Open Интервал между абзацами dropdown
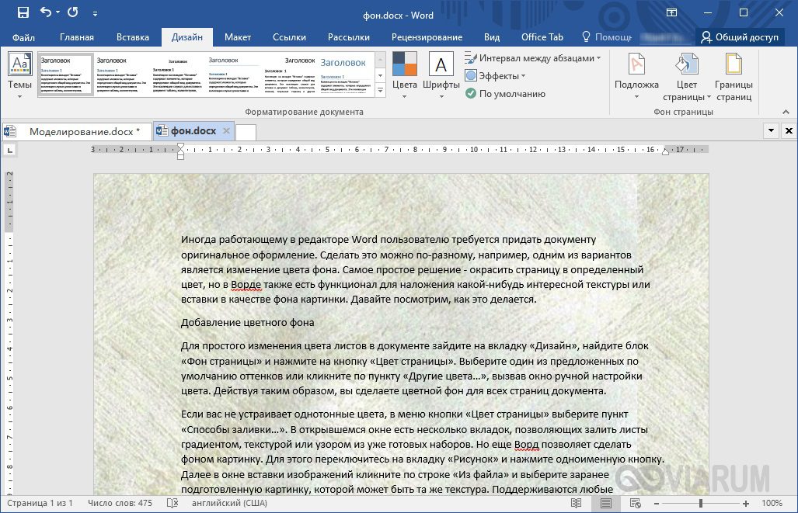Screen dimensions: 798x513 533,58
